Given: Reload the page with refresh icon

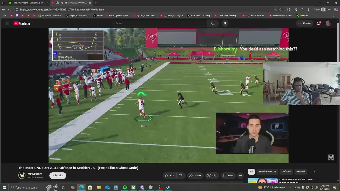Looking at the screenshot, I should pos(10,10).
